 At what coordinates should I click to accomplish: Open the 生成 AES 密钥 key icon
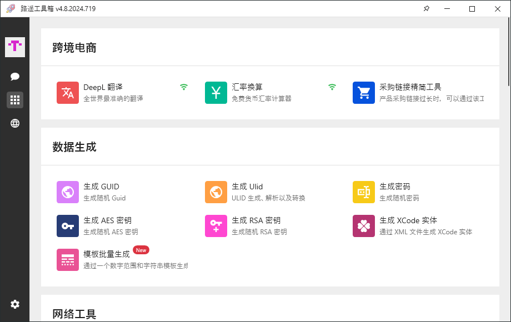(x=68, y=226)
